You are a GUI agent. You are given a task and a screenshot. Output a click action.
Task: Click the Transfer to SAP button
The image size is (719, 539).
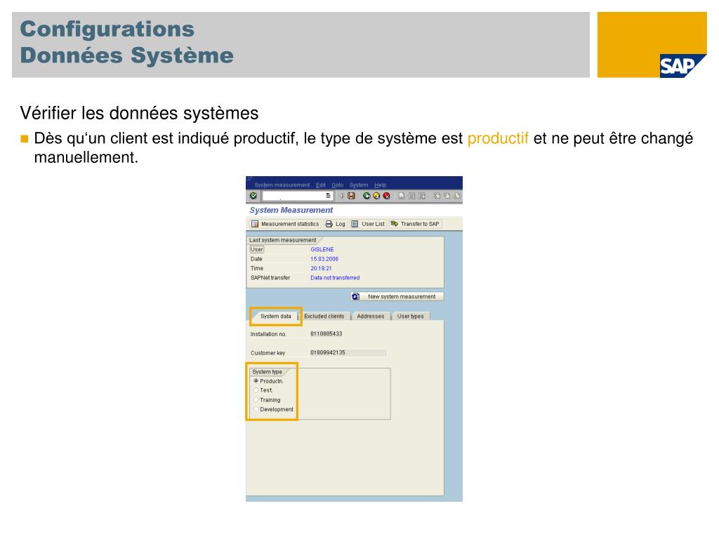(415, 224)
